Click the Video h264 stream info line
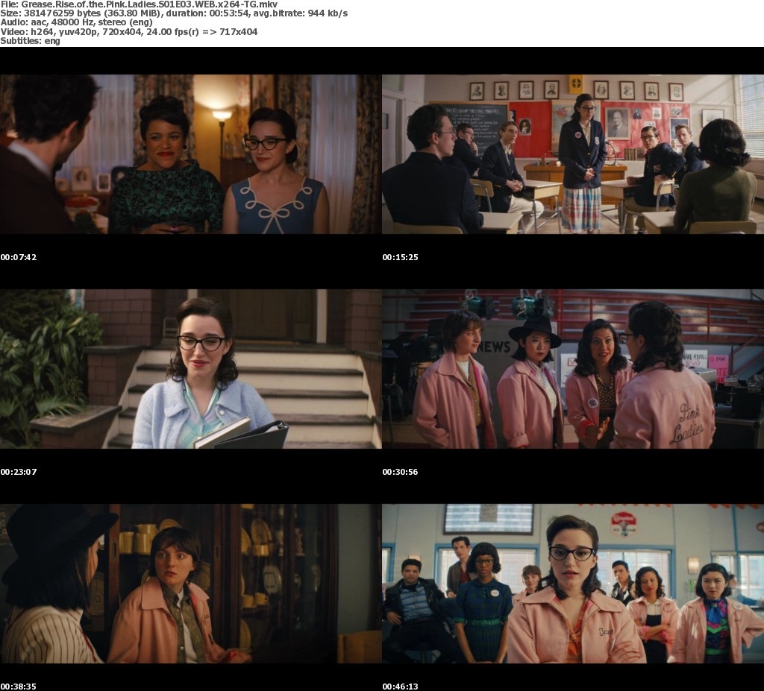The image size is (764, 691). [128, 31]
